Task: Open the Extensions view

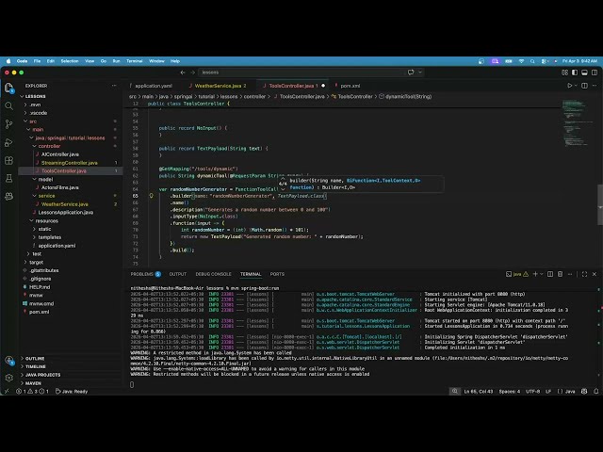Action: (8, 161)
